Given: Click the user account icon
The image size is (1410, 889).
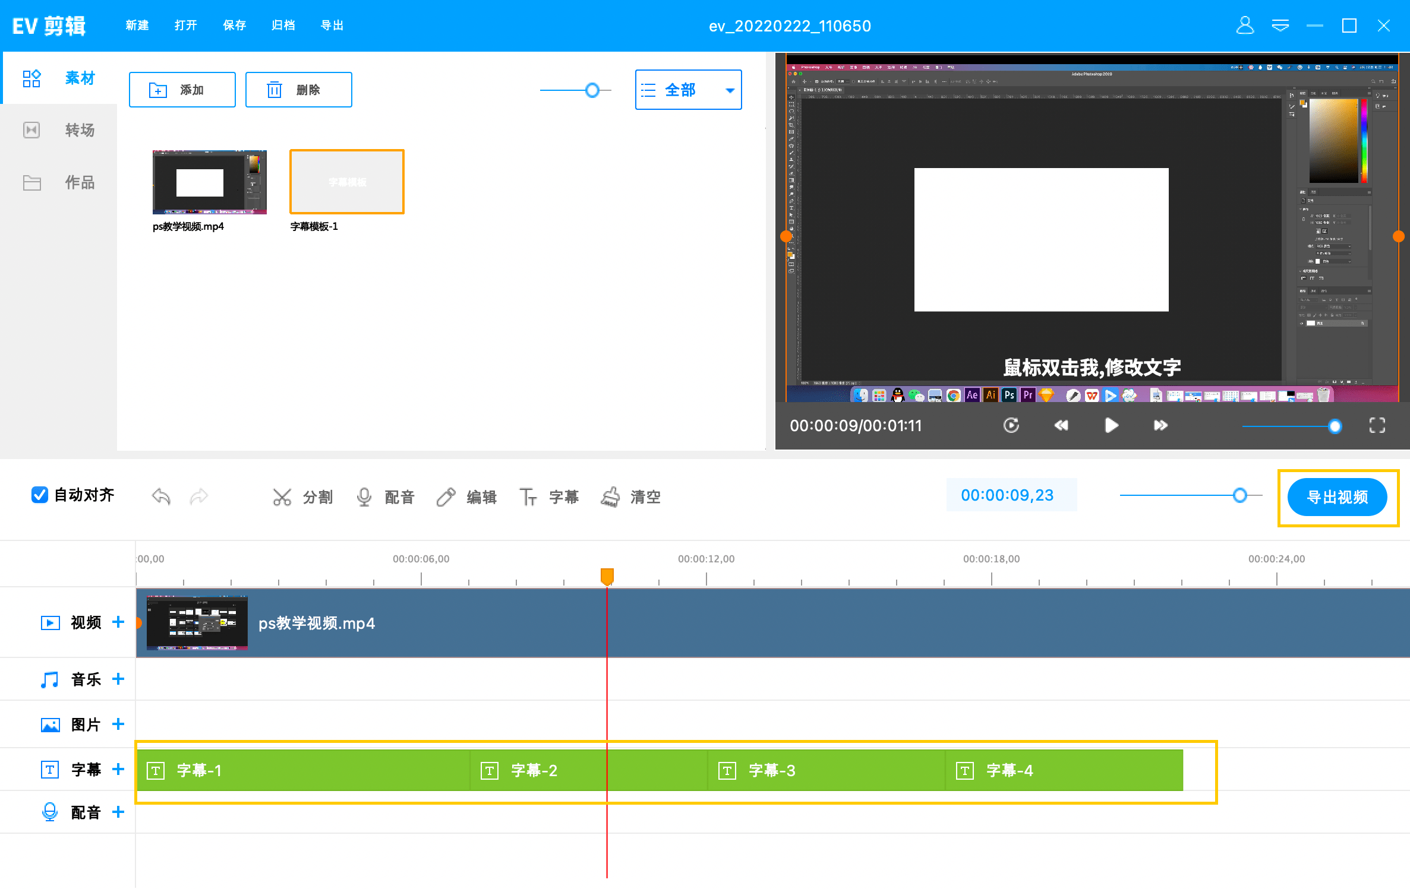Looking at the screenshot, I should click(x=1245, y=26).
